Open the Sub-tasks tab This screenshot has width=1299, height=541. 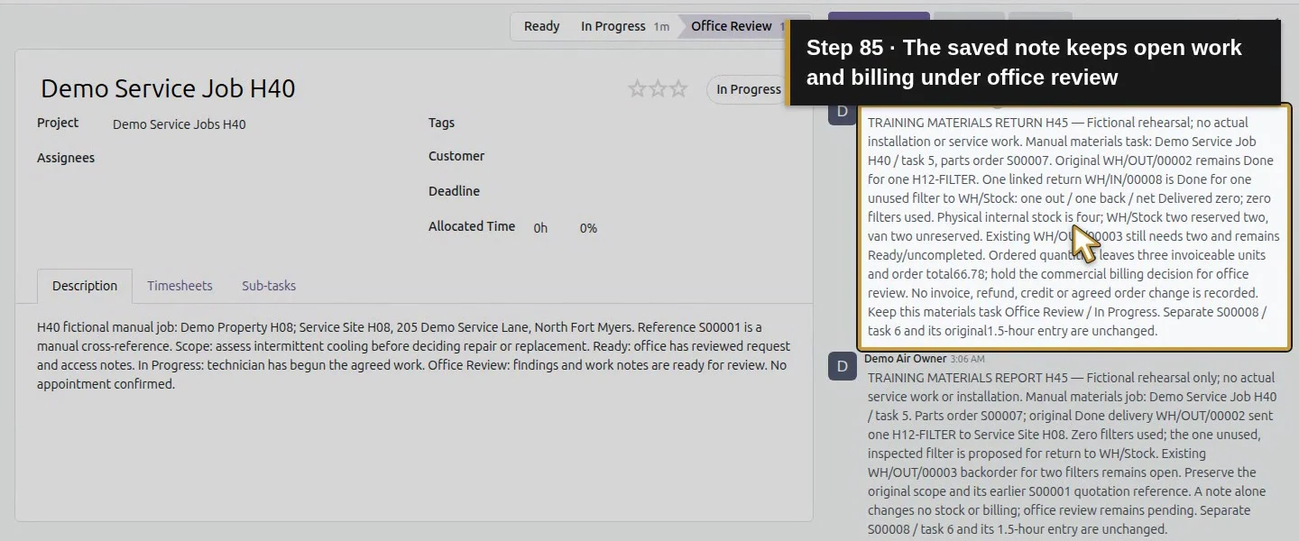[x=269, y=286]
